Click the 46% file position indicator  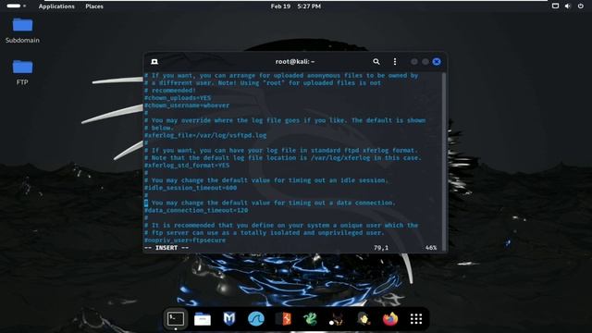point(431,248)
